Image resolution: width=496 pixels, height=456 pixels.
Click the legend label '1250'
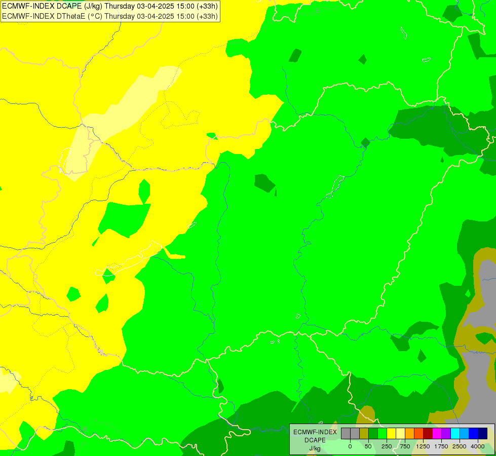[x=423, y=446]
